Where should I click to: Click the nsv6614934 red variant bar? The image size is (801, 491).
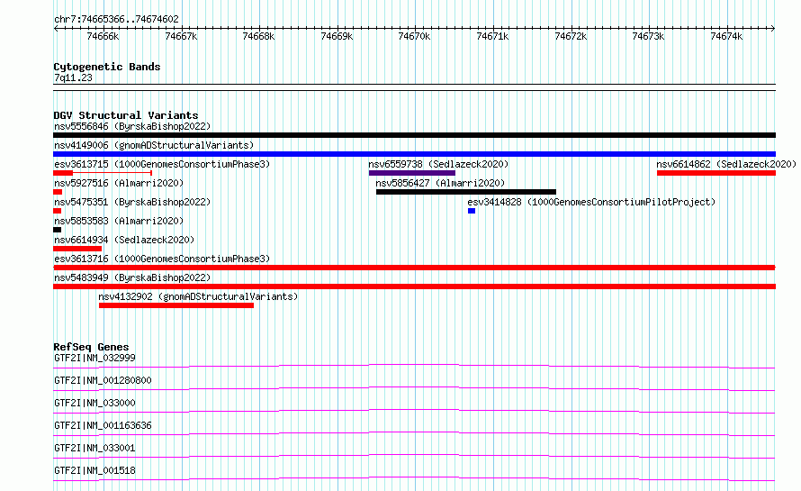77,249
